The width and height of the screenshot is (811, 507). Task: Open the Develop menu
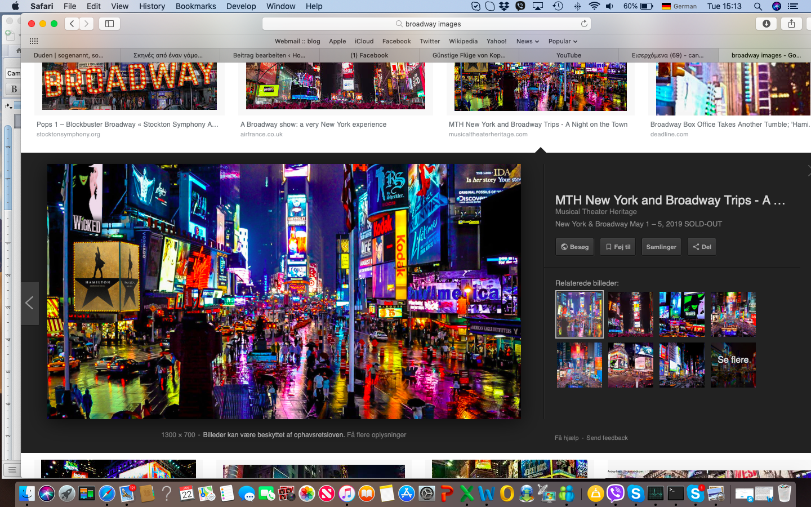241,6
